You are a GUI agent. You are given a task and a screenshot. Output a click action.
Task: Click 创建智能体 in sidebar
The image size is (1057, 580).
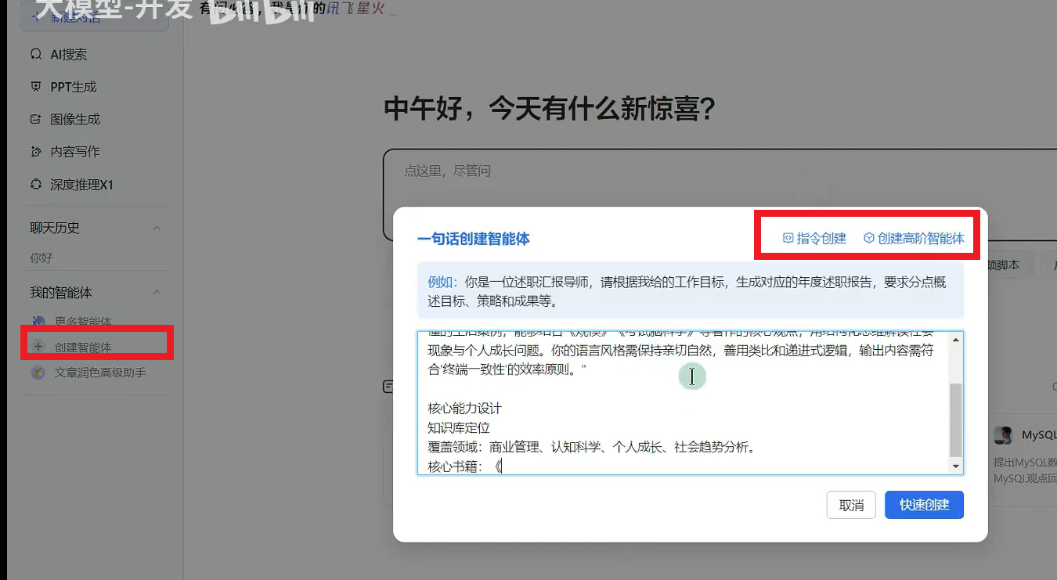[x=83, y=347]
